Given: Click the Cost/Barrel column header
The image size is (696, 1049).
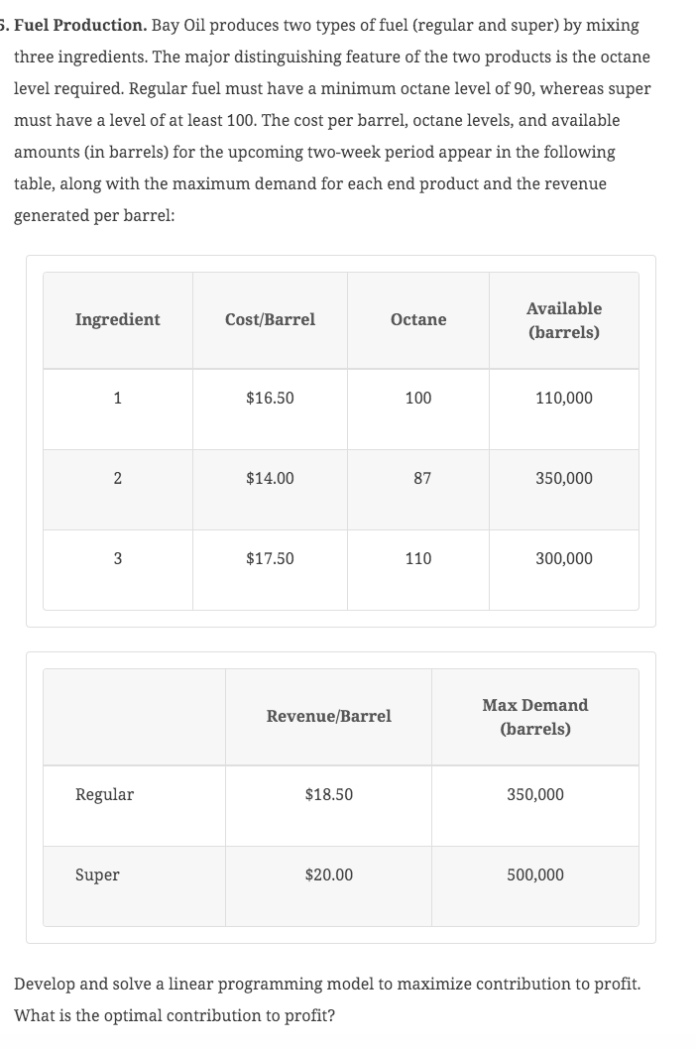Looking at the screenshot, I should [x=270, y=319].
